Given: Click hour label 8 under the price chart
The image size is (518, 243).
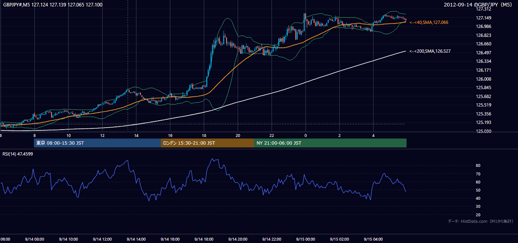Looking at the screenshot, I should pos(34,135).
